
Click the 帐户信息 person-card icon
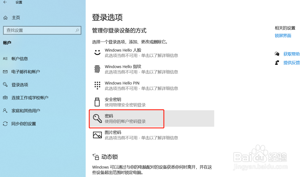5,58
